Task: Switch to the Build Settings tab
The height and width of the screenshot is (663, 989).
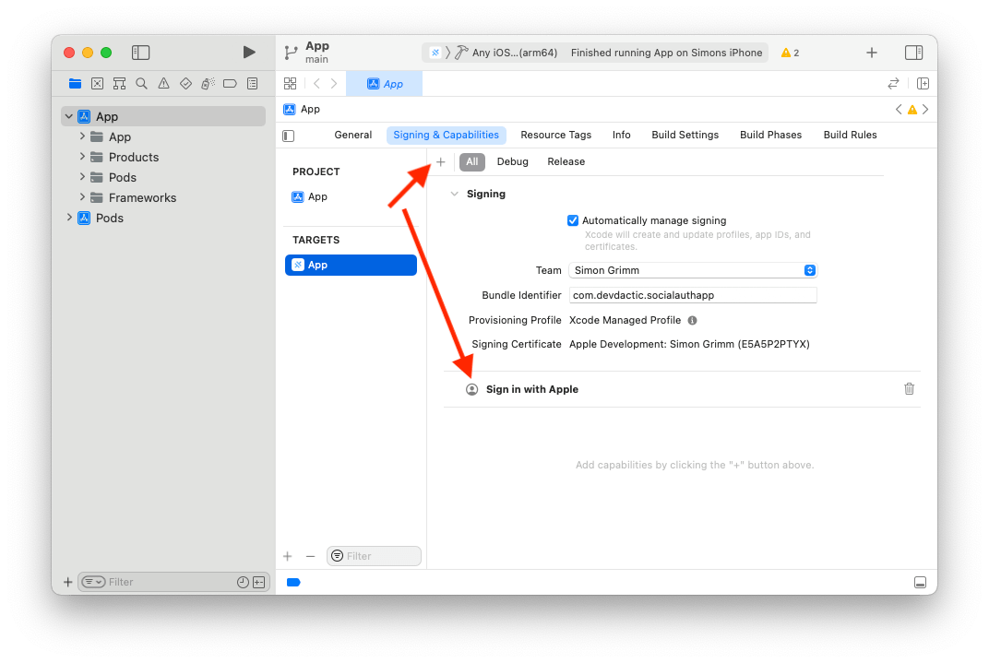Action: point(685,135)
